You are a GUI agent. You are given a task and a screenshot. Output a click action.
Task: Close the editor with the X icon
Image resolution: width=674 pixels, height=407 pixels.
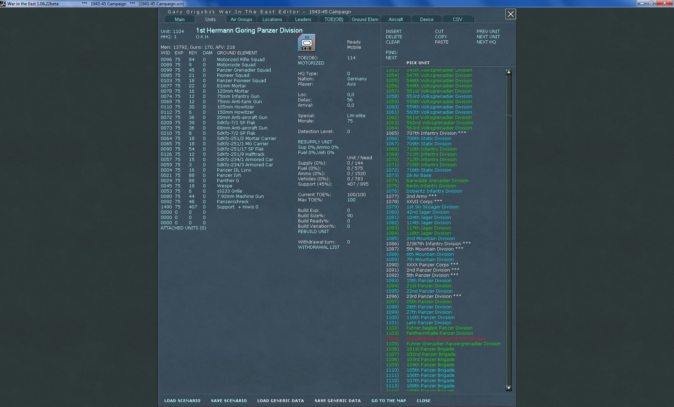(510, 14)
